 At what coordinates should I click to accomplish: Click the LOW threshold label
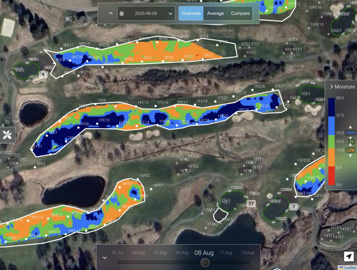coord(350,150)
